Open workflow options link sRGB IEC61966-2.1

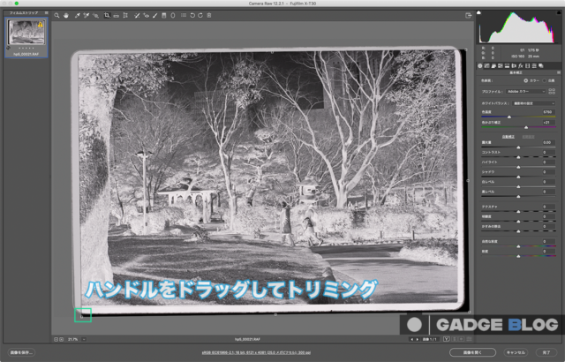pyautogui.click(x=256, y=352)
